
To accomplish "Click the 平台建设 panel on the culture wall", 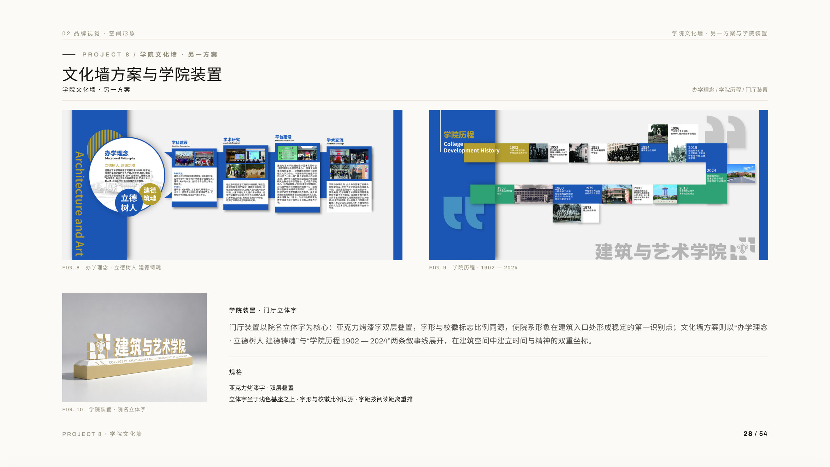I will click(x=298, y=174).
